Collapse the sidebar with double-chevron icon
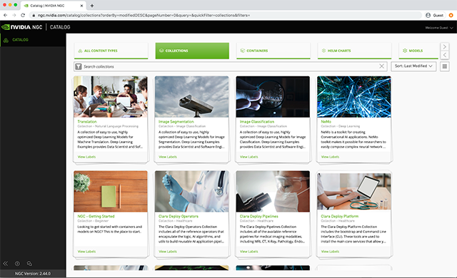The width and height of the screenshot is (457, 278). pos(6,264)
